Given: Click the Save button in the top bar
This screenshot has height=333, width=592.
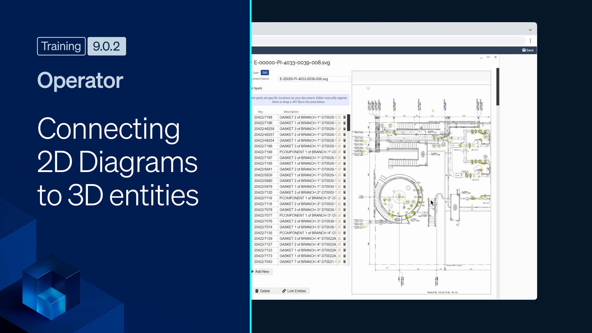Looking at the screenshot, I should click(x=528, y=50).
